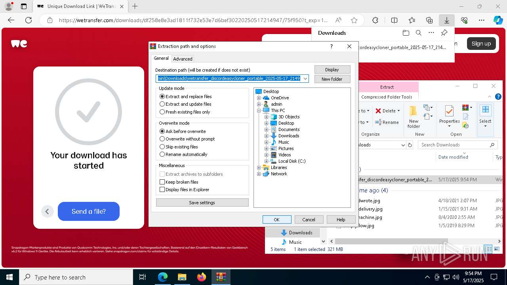507x285 pixels.
Task: Click WeTransfer logo icon
Action: (19, 44)
